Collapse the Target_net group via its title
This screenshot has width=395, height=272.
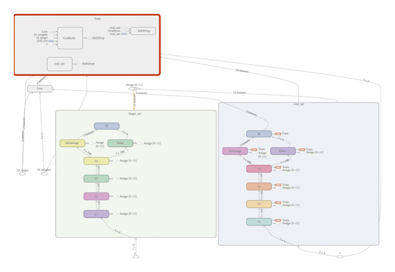(135, 114)
